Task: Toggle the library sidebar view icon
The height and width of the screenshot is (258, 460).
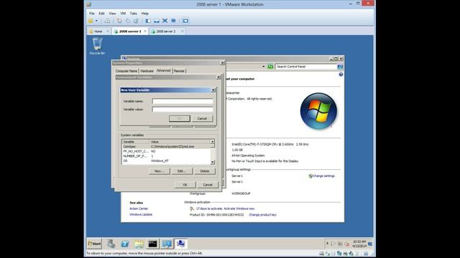Action: [x=148, y=21]
